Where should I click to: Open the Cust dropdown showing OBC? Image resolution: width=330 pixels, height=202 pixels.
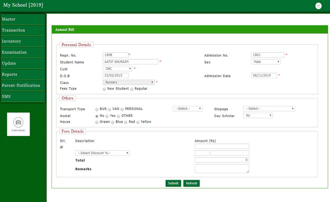click(117, 69)
